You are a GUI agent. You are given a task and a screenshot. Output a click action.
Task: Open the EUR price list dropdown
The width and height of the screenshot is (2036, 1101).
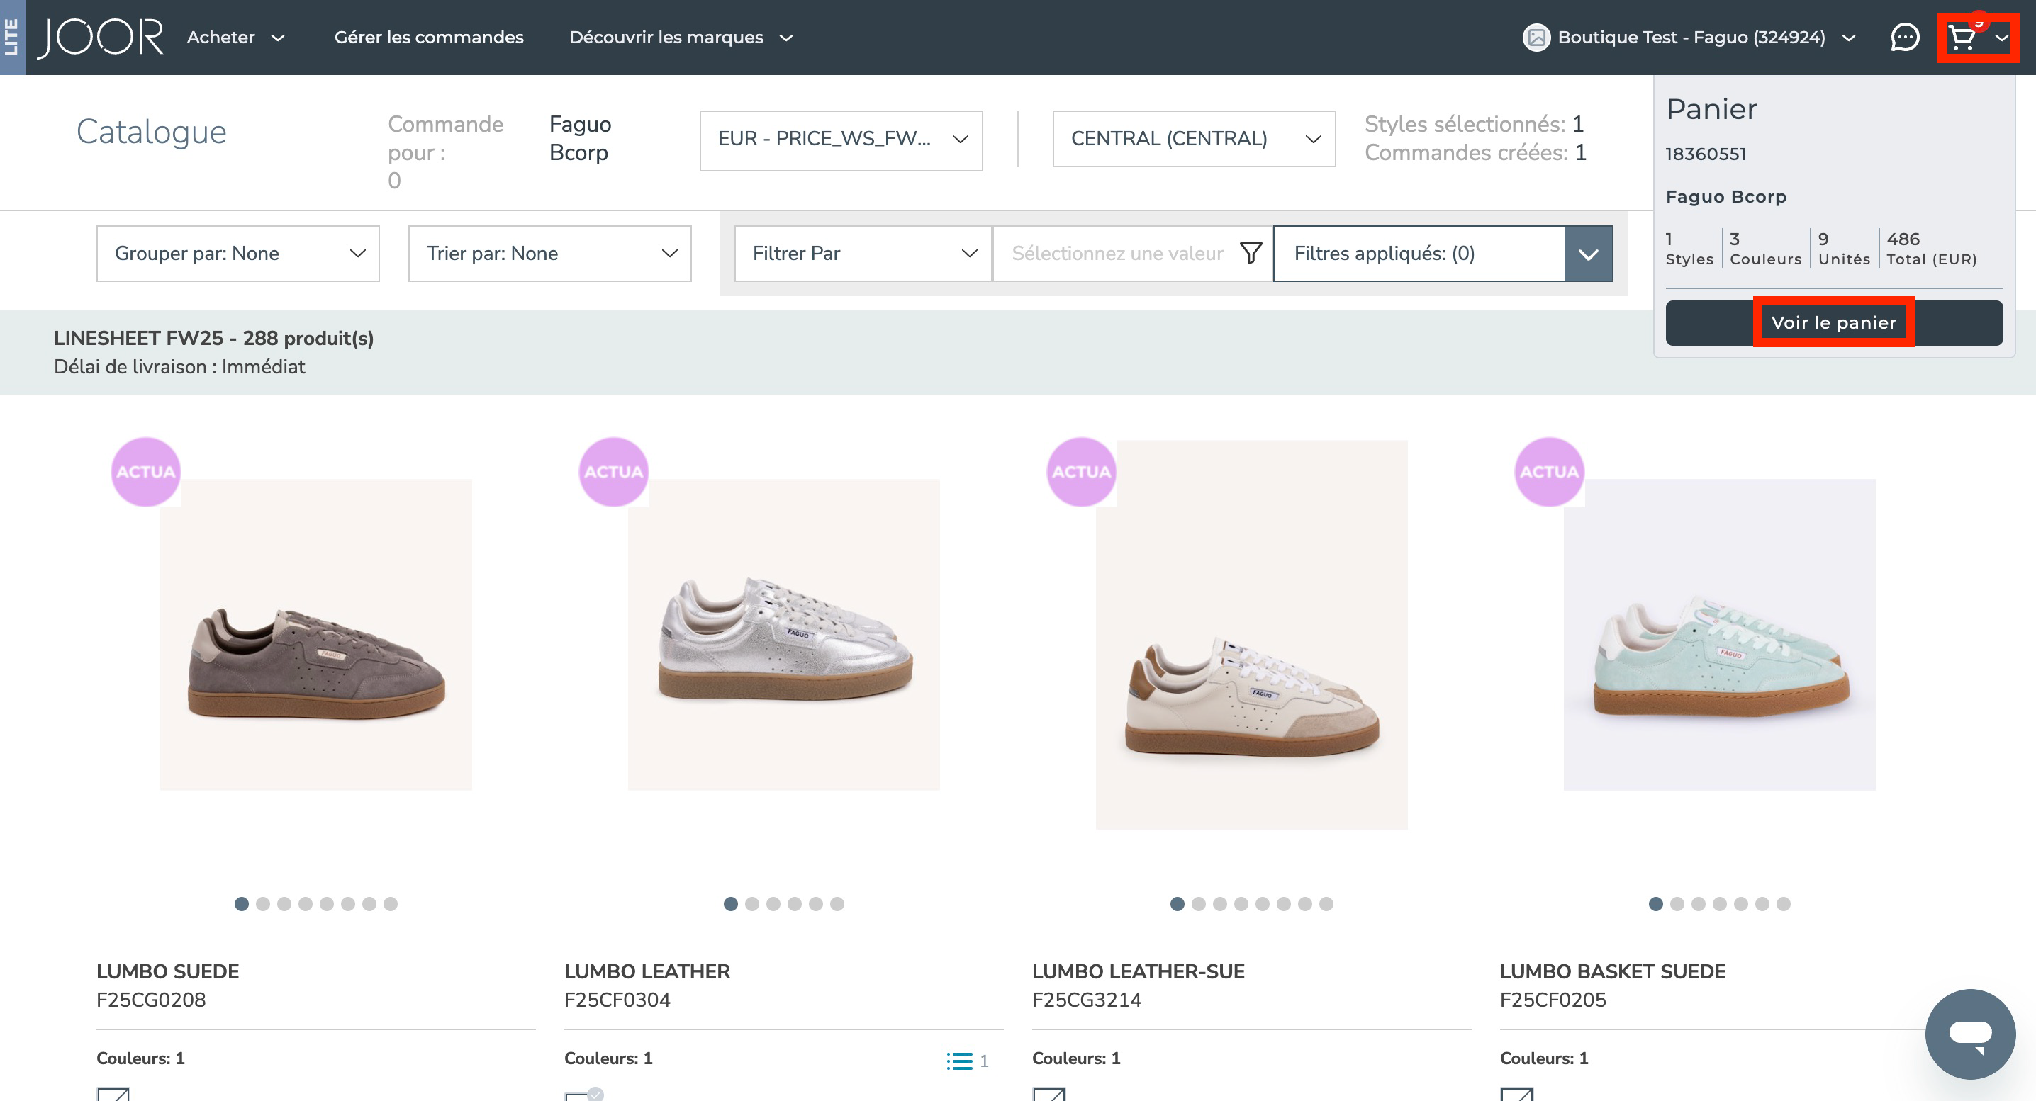click(840, 140)
